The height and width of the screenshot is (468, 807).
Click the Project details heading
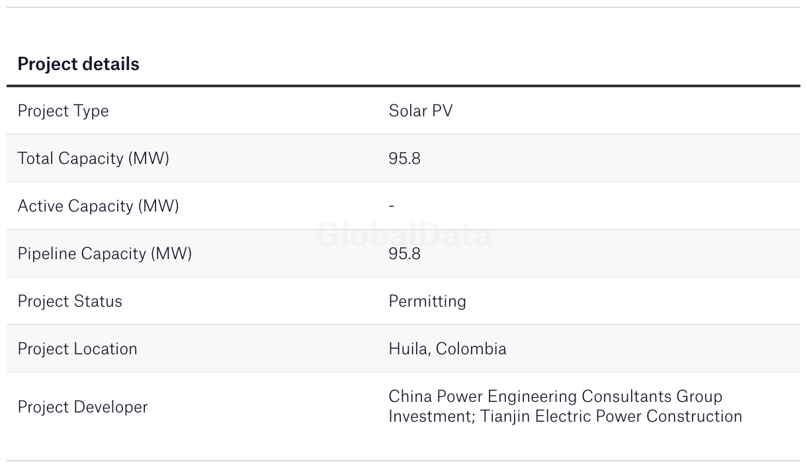click(78, 64)
